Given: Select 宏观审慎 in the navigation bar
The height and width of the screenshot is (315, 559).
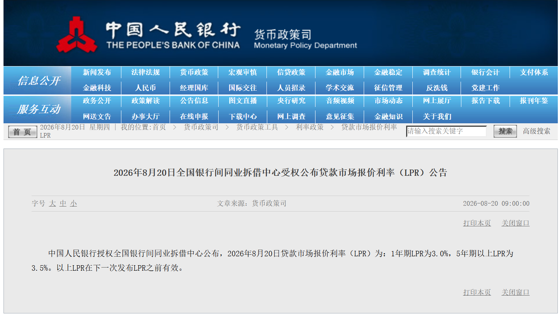Looking at the screenshot, I should coord(243,72).
